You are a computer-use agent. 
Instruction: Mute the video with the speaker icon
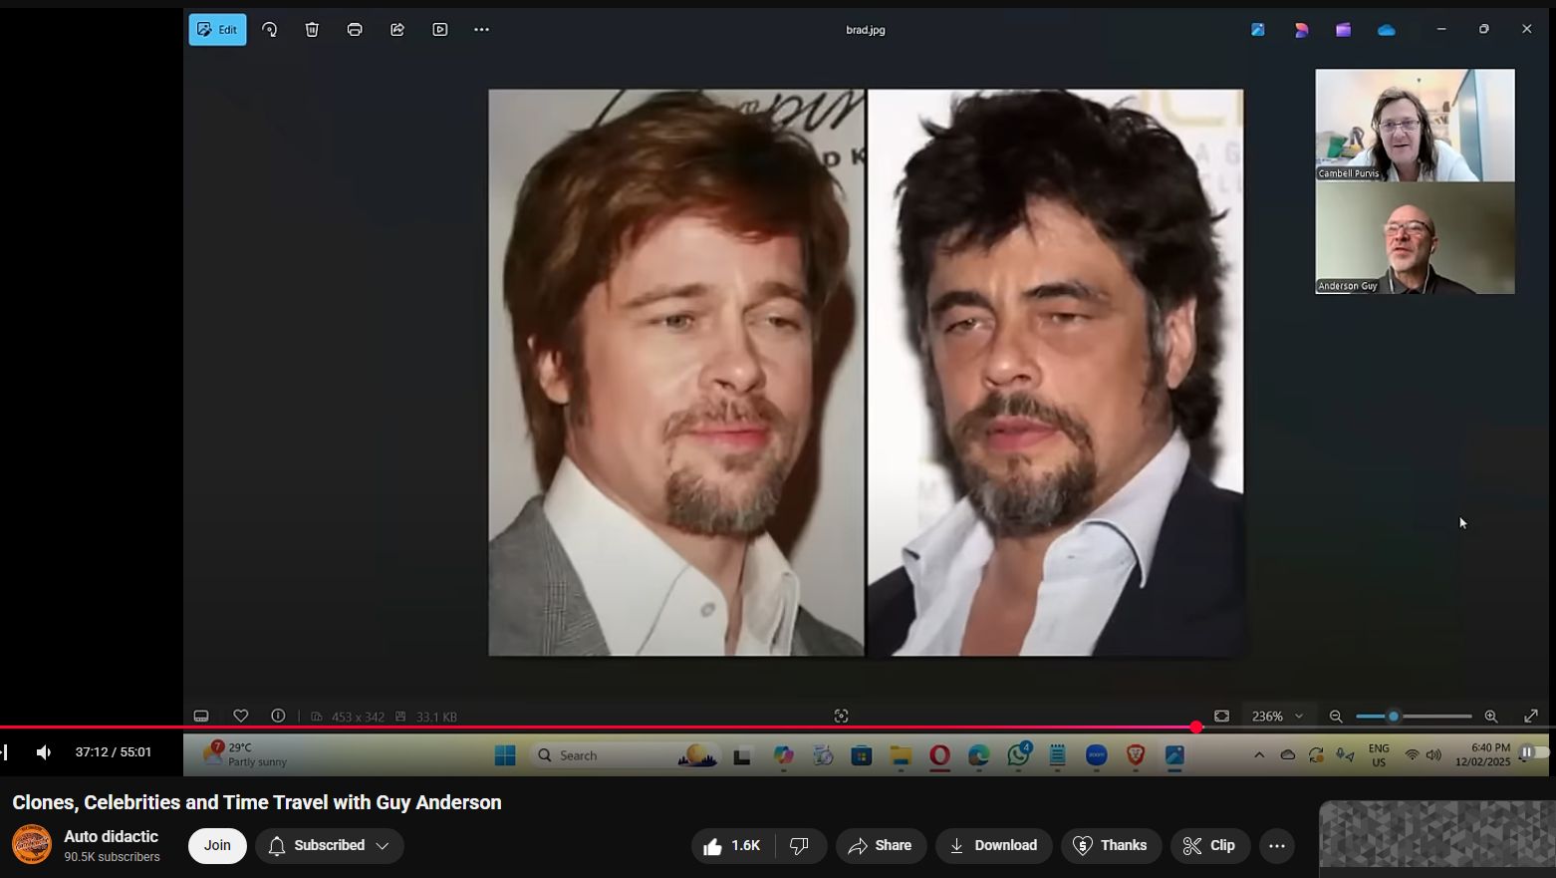(x=44, y=752)
